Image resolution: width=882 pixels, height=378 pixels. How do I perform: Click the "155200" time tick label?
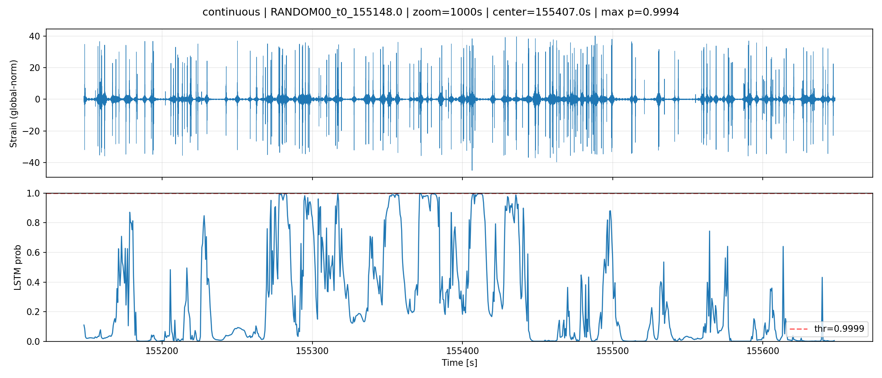point(162,351)
